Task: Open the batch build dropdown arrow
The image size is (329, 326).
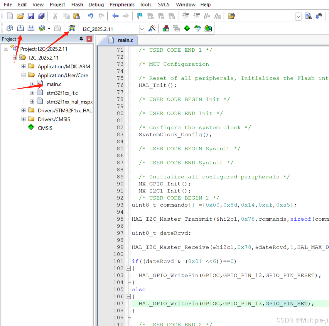Action: tap(49, 28)
